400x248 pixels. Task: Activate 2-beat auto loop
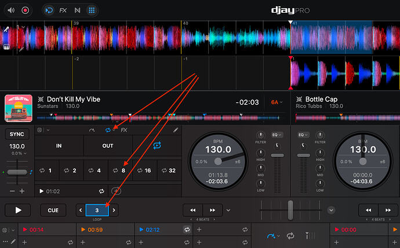point(71,171)
